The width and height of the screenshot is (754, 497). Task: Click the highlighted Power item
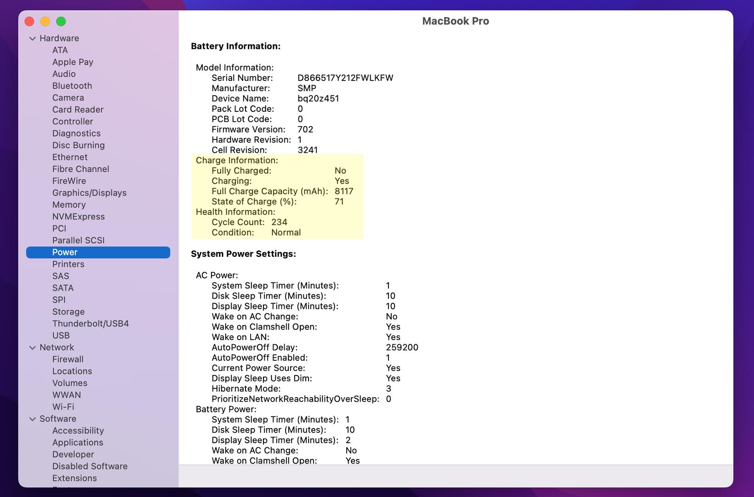click(x=98, y=253)
